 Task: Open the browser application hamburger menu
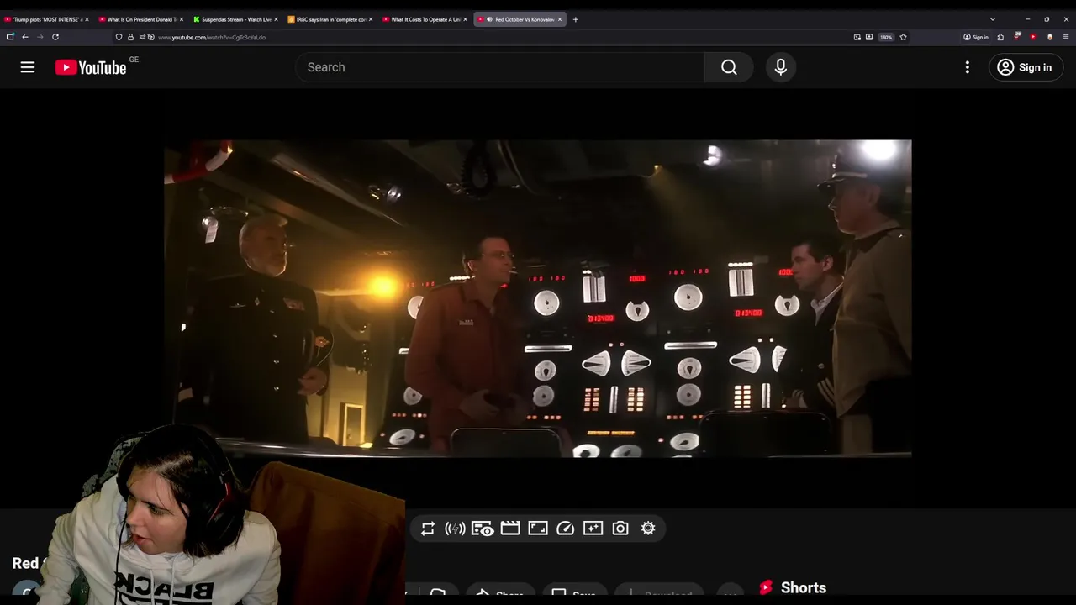[1066, 37]
